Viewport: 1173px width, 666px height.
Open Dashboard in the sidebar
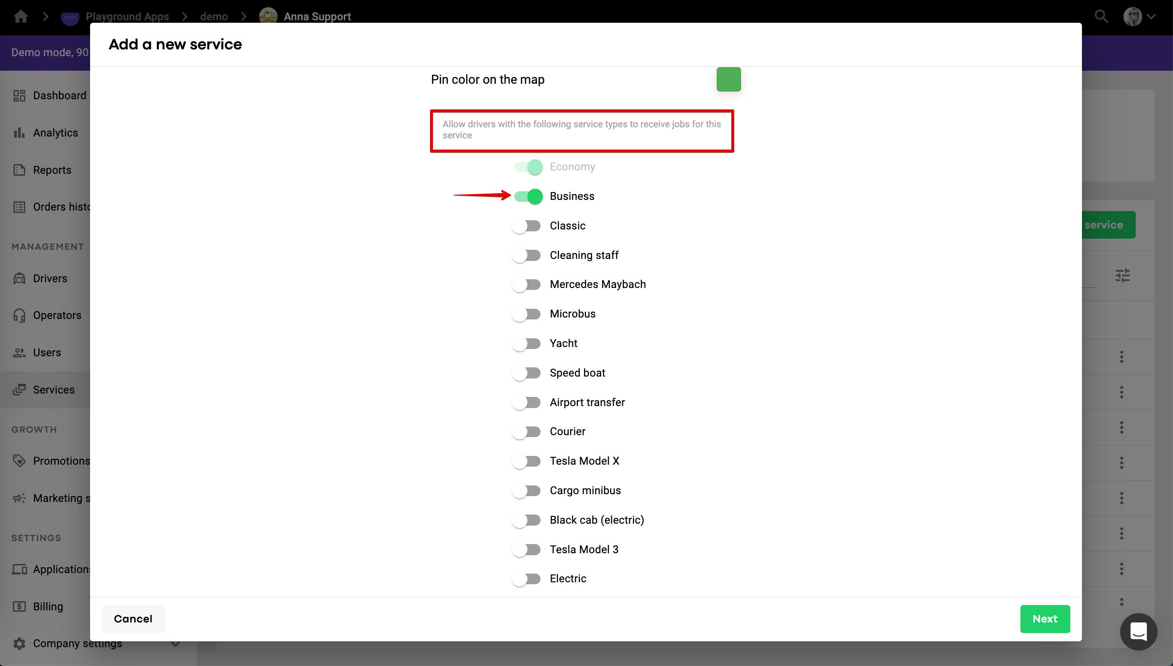tap(59, 95)
